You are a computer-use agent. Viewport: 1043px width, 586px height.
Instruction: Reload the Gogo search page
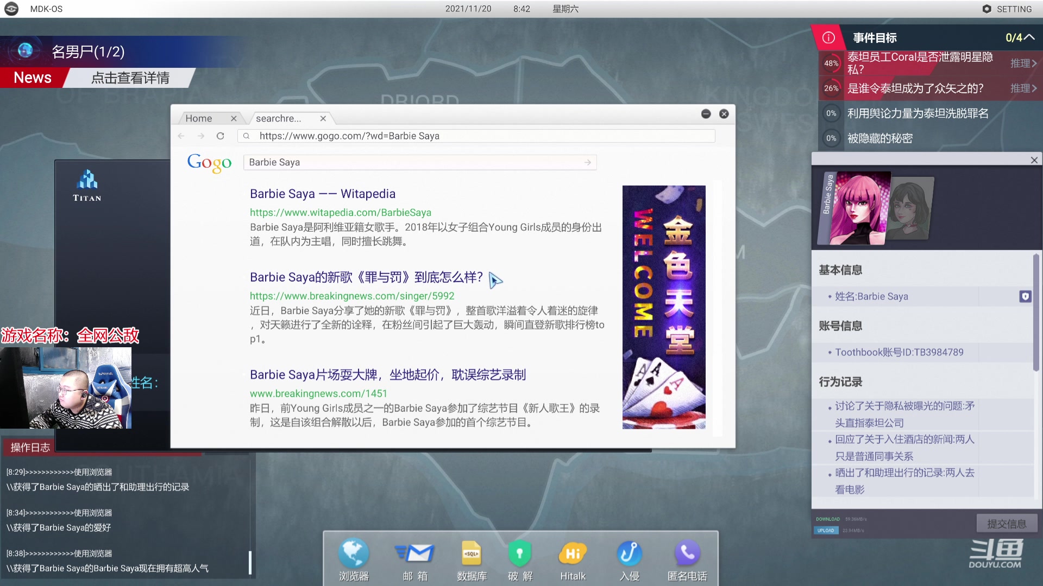click(x=220, y=136)
